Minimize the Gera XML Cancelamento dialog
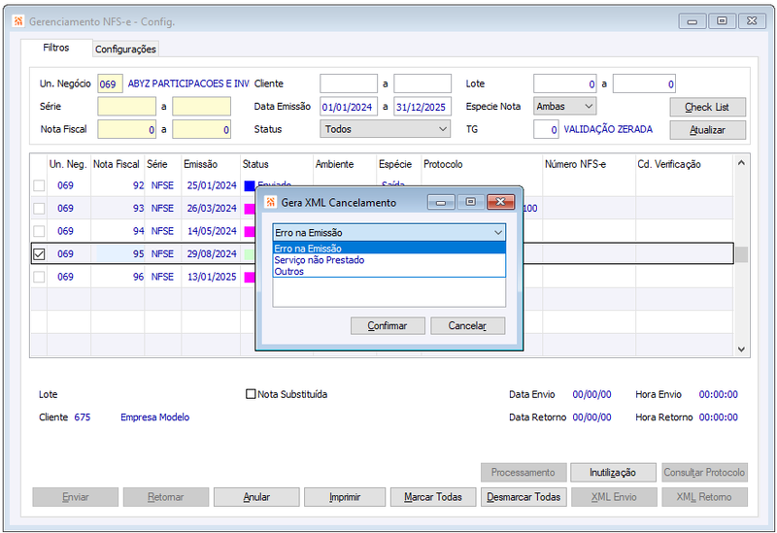This screenshot has height=533, width=777. tap(441, 202)
